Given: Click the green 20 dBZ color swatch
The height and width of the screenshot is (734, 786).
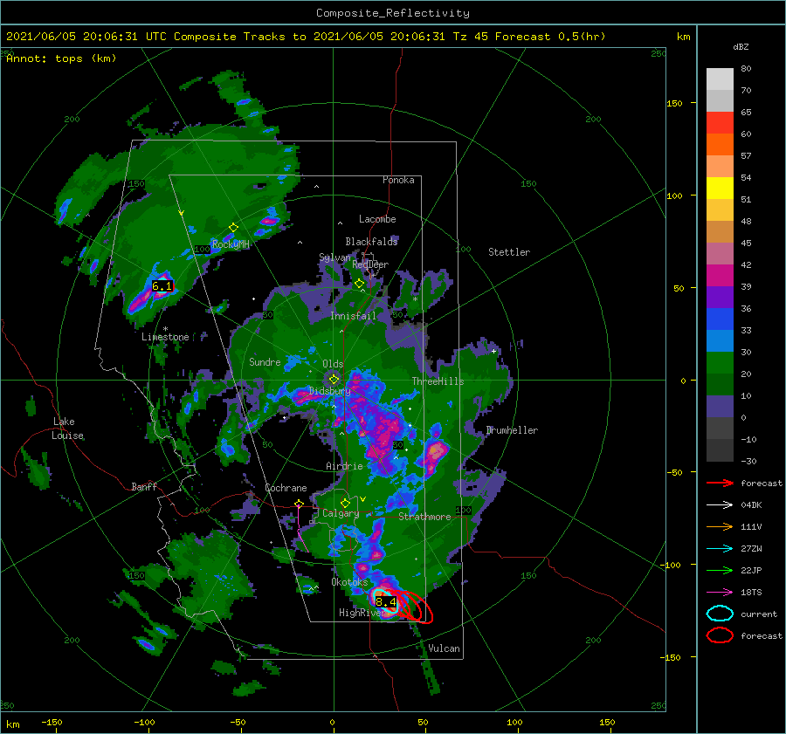Looking at the screenshot, I should click(720, 362).
